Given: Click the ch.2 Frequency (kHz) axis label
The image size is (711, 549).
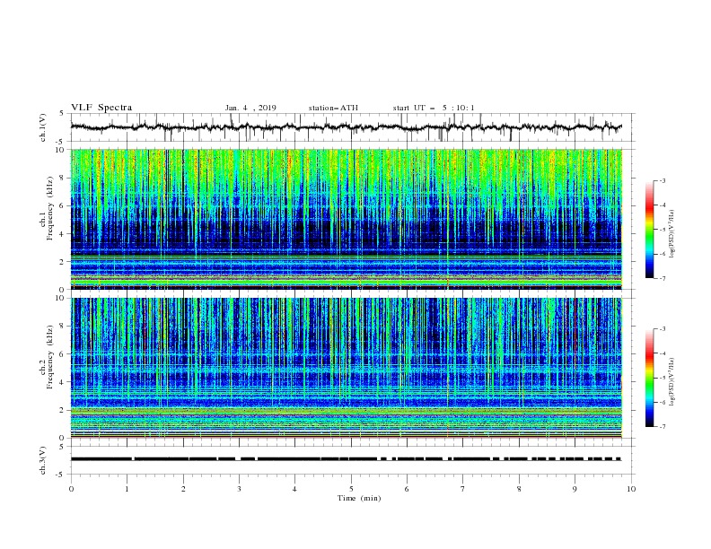Looking at the screenshot, I should 46,357.
